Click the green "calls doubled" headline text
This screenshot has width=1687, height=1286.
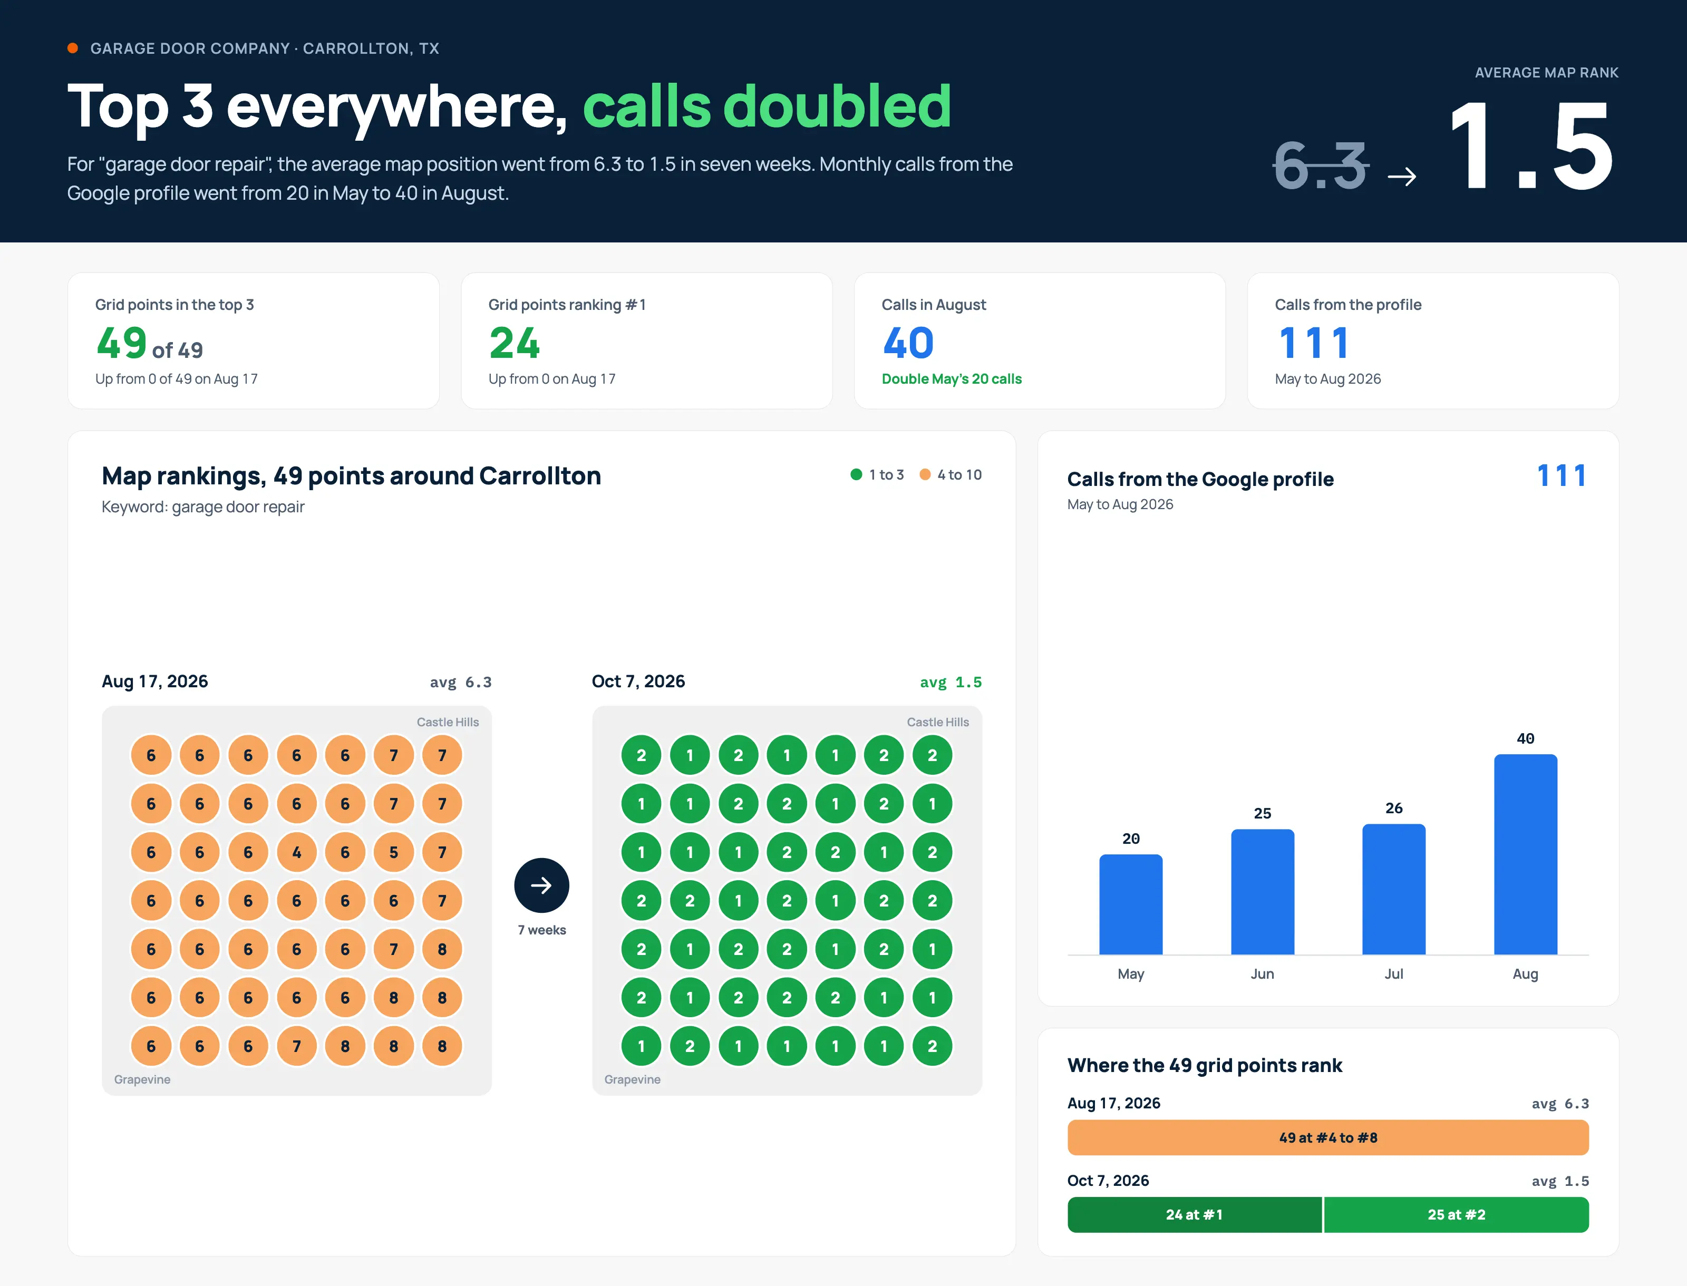click(767, 105)
